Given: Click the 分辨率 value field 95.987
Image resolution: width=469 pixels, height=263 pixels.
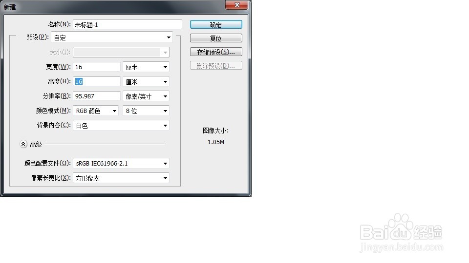Looking at the screenshot, I should pyautogui.click(x=97, y=96).
